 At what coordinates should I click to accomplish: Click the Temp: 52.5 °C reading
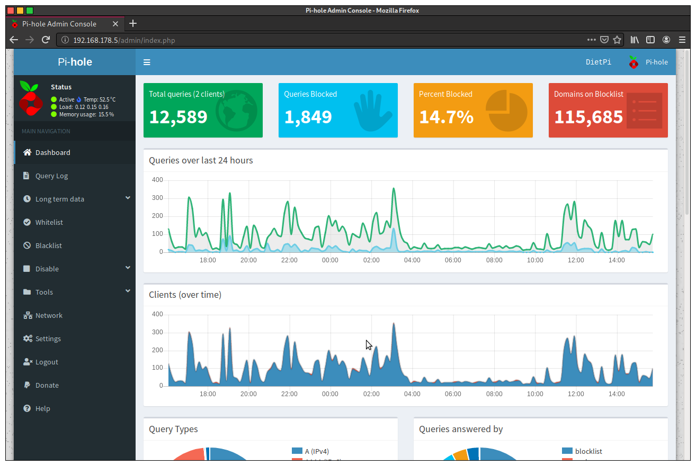[x=100, y=99]
